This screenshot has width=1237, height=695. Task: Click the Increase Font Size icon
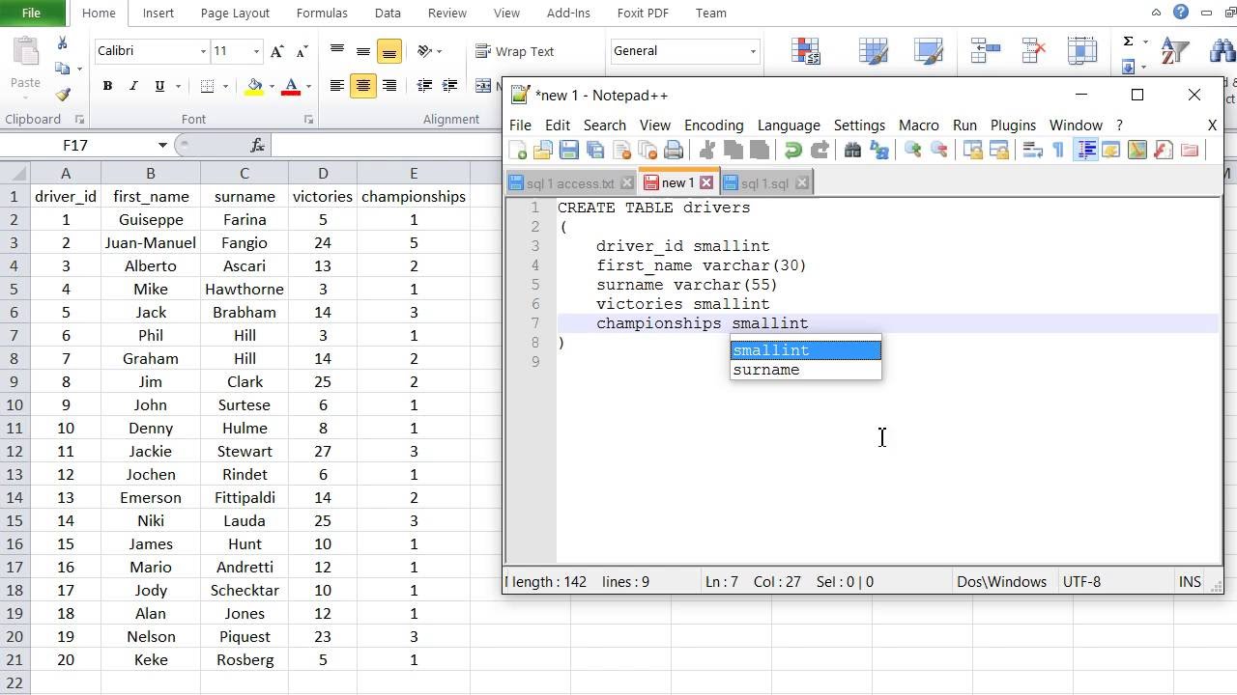point(277,51)
